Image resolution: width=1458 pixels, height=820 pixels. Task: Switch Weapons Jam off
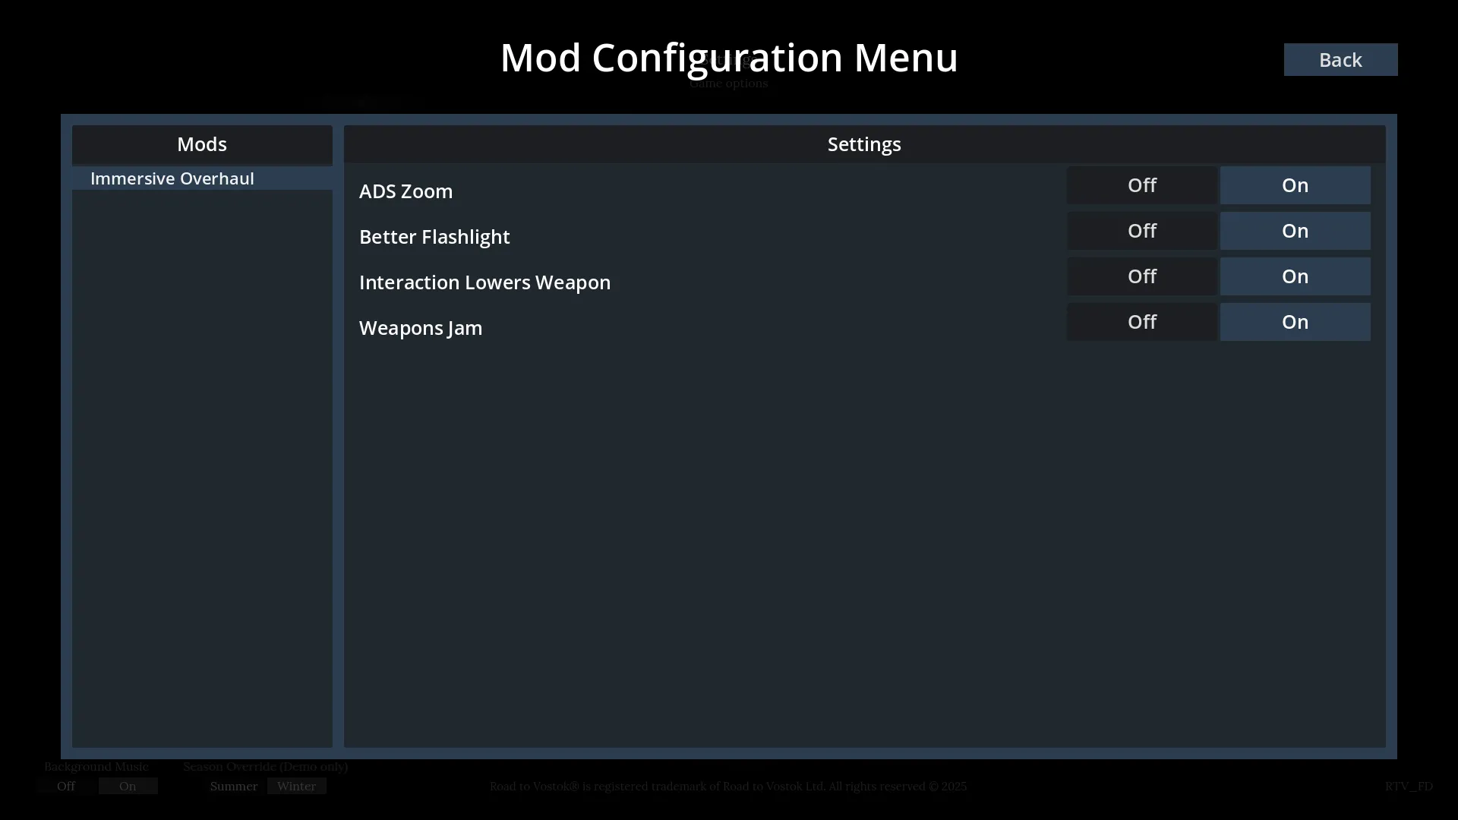click(x=1141, y=322)
